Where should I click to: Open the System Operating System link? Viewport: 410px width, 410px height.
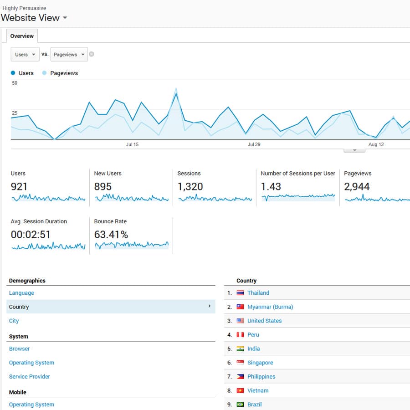[31, 363]
